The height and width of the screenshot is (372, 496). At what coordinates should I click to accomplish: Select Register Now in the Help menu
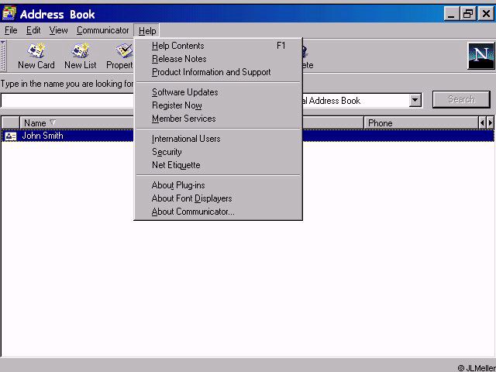tap(219, 105)
